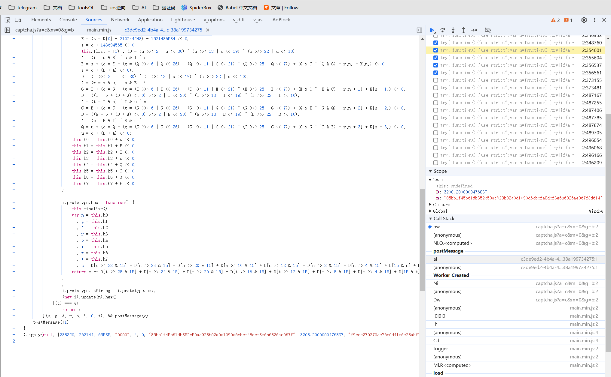Image resolution: width=611 pixels, height=377 pixels.
Task: Uncheck breakpoint at 2:356537
Action: tap(435, 65)
